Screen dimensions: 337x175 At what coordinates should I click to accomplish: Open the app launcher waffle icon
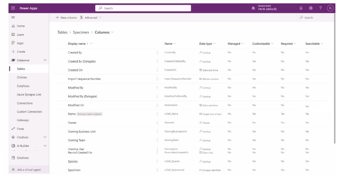[x=13, y=8]
